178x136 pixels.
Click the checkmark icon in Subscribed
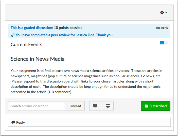[147, 106]
